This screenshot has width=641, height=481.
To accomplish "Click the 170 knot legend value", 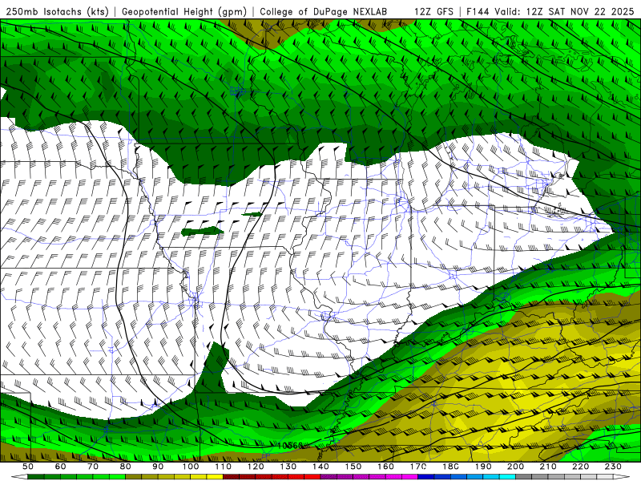I will (x=418, y=467).
